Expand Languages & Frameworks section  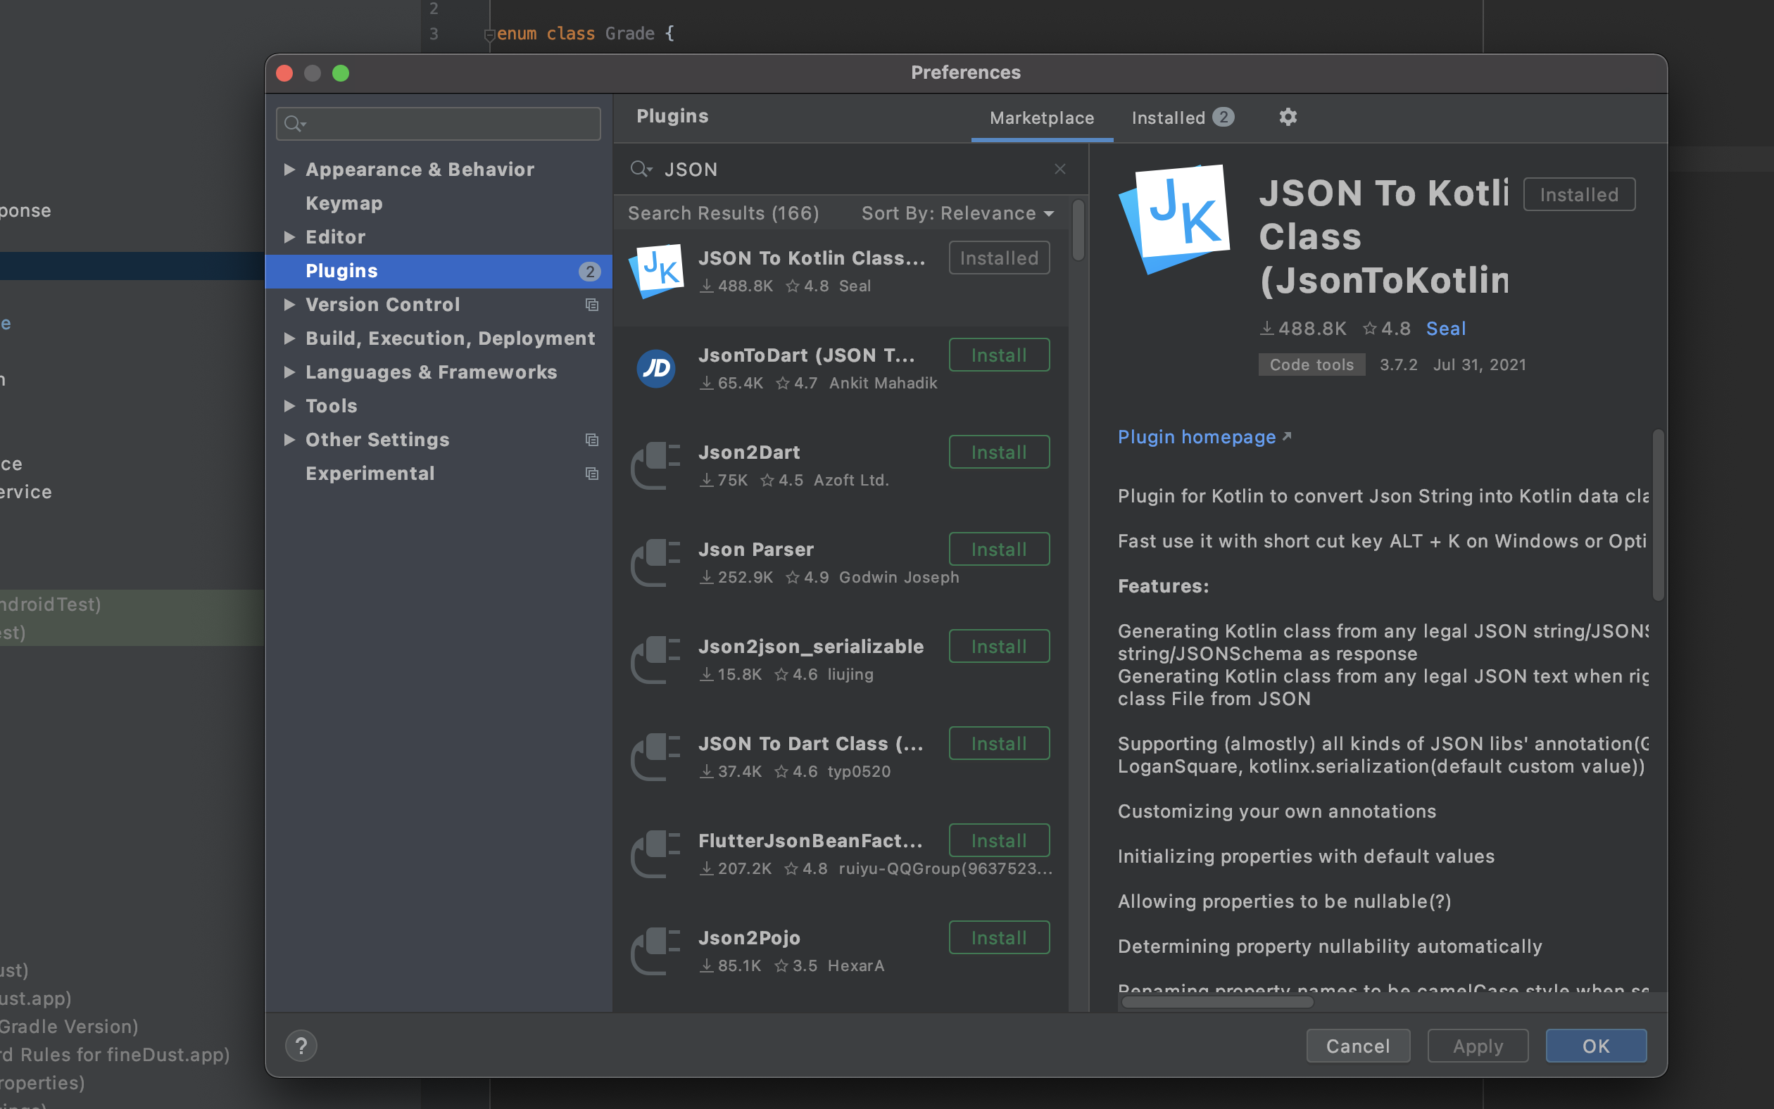[289, 372]
